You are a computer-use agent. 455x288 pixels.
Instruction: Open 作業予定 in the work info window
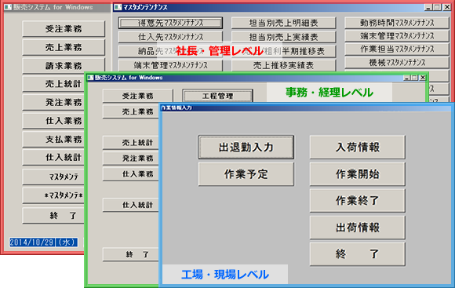[246, 174]
